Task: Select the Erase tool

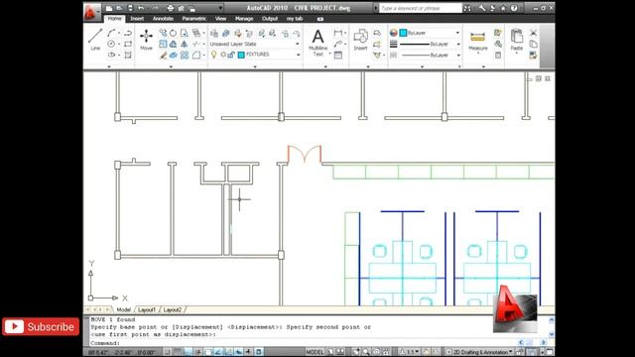Action: [x=163, y=55]
